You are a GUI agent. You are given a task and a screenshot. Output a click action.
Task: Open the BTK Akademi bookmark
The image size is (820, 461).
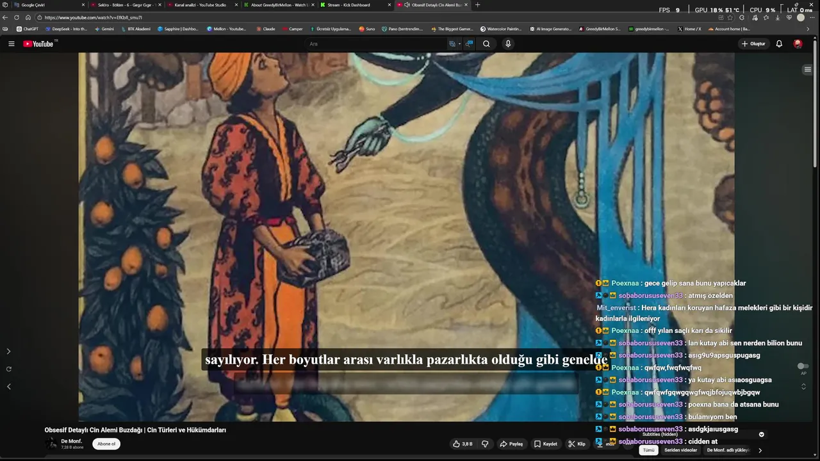tap(135, 29)
